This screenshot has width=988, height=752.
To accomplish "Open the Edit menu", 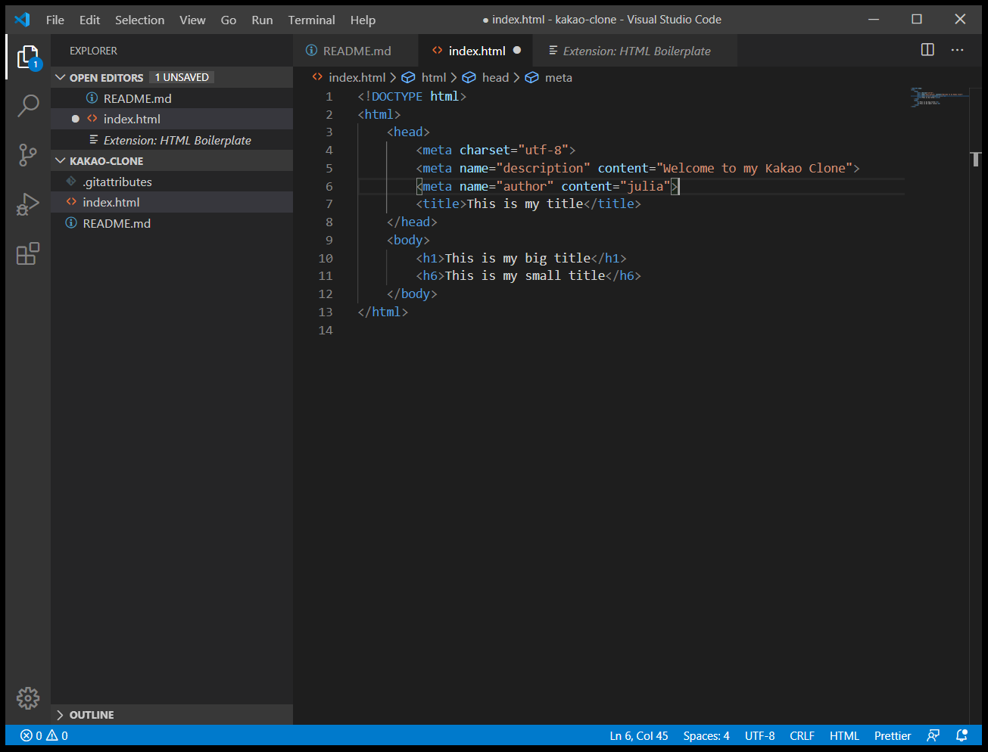I will [89, 20].
